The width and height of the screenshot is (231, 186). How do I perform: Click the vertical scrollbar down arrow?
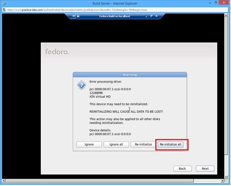tap(226, 177)
